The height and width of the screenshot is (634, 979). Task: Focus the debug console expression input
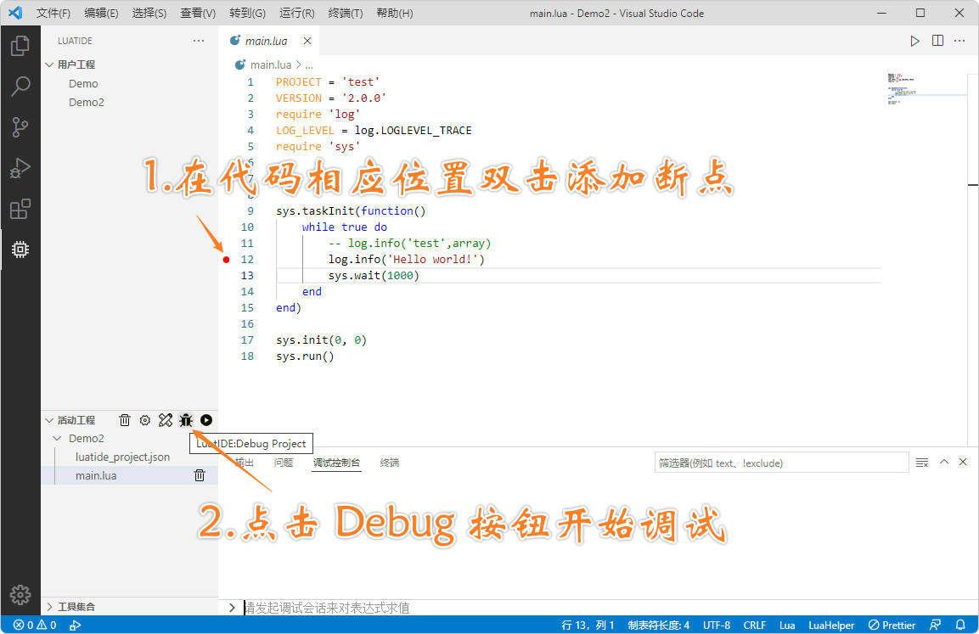pos(605,608)
